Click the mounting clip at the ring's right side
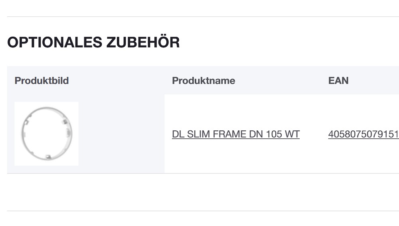The height and width of the screenshot is (226, 399). 68,132
